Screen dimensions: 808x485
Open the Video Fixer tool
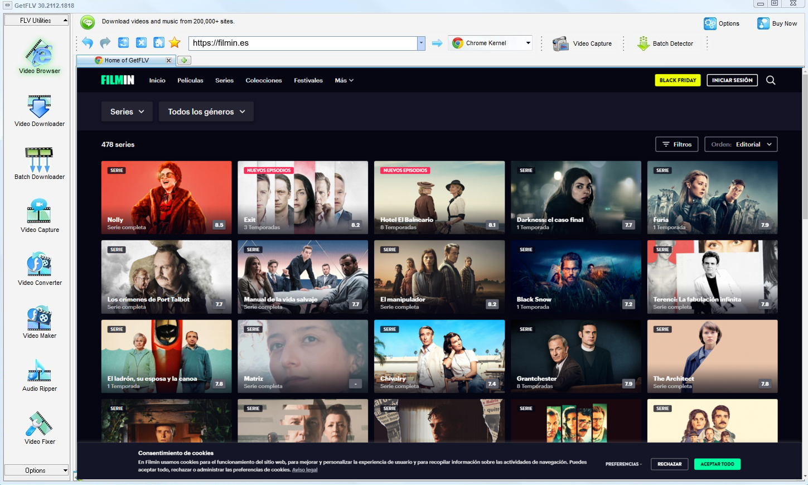pyautogui.click(x=40, y=428)
